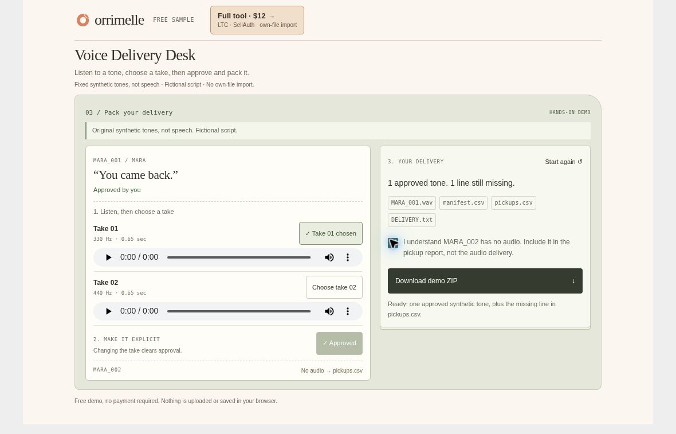Seek on the Take 02 progress bar
The image size is (676, 434).
pos(239,311)
